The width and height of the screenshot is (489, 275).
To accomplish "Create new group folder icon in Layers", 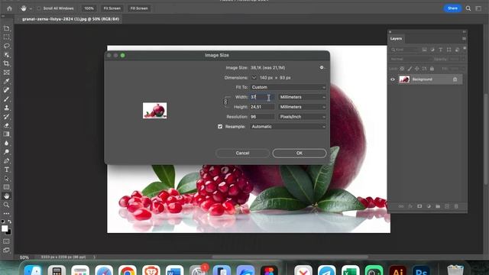I will [x=438, y=206].
